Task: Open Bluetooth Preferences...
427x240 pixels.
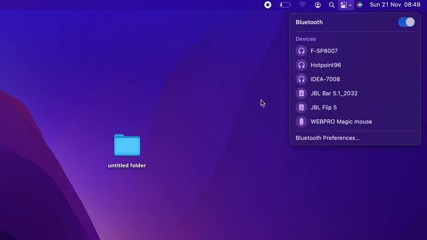Action: pos(328,138)
